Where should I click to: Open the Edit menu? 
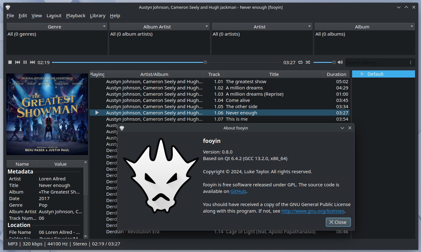click(x=23, y=16)
